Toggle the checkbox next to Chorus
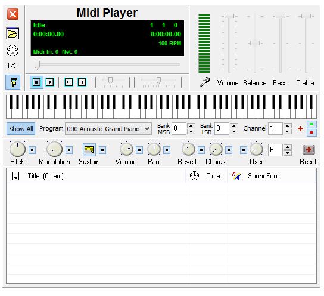324x296 pixels. coord(229,150)
